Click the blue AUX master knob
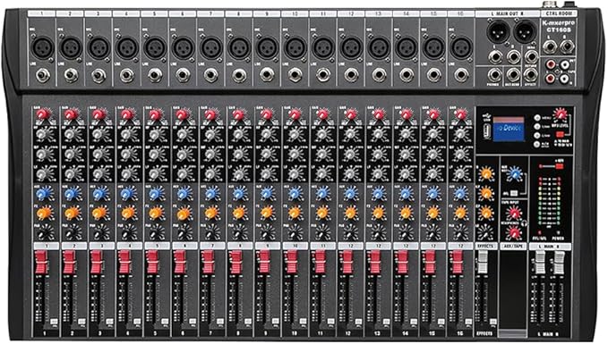The image size is (608, 344). pos(515,174)
